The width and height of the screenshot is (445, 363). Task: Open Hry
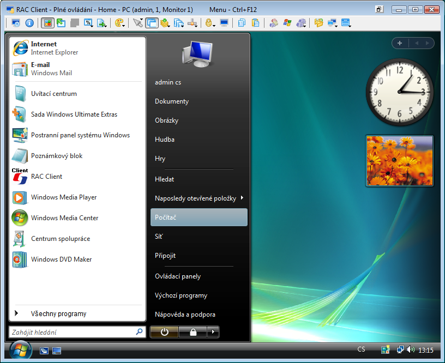point(199,158)
